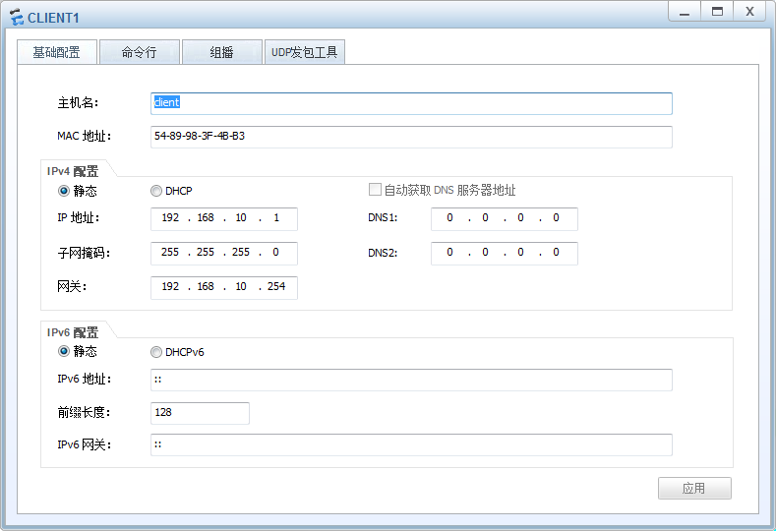
Task: Open the 组播 tab
Action: (x=221, y=52)
